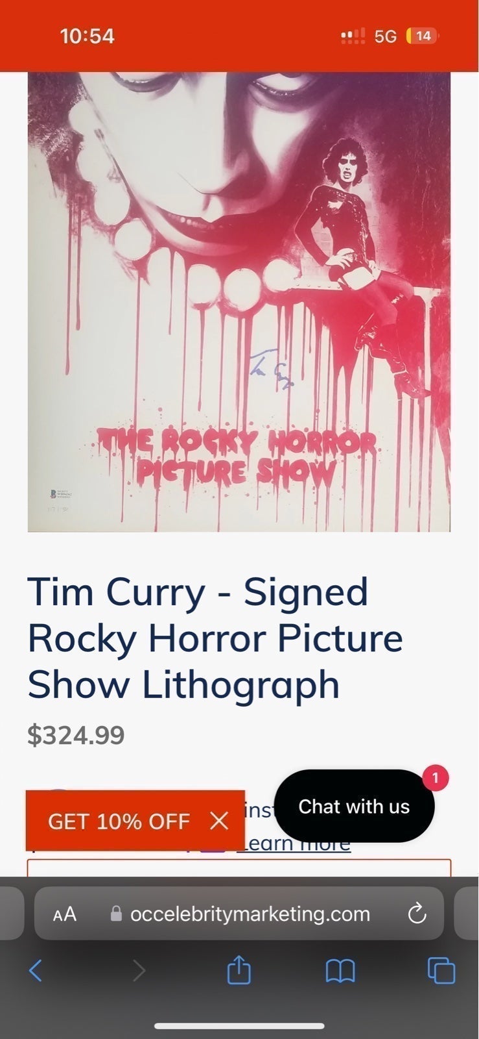Tap the chat notification badge

click(x=436, y=777)
